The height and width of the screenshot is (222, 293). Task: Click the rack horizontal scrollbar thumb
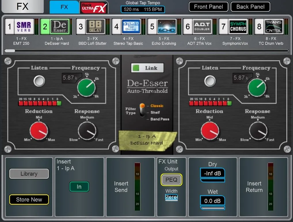tap(10, 51)
